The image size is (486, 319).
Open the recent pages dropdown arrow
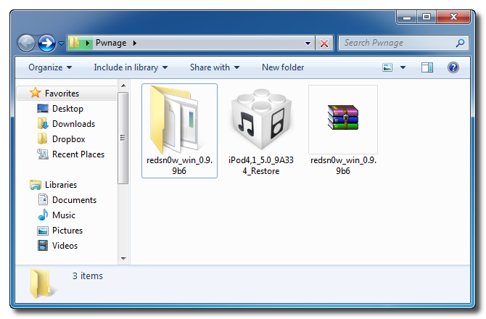(x=62, y=43)
